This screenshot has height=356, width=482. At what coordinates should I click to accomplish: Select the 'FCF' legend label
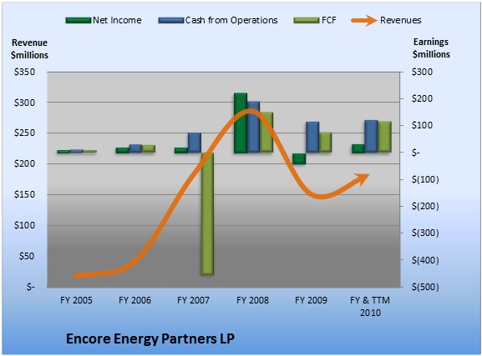click(329, 20)
